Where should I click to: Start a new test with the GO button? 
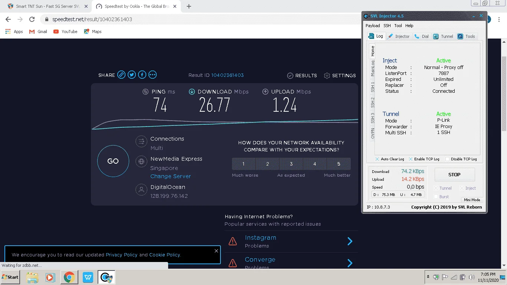pos(113,161)
